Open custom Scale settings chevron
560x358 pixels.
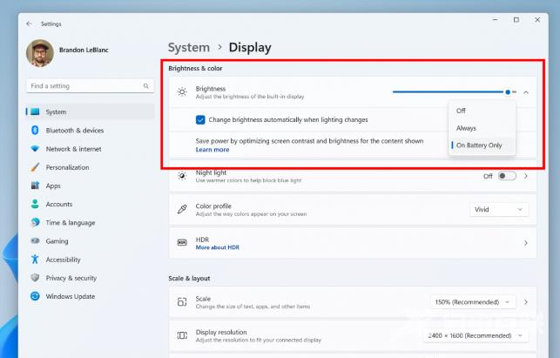pos(526,302)
